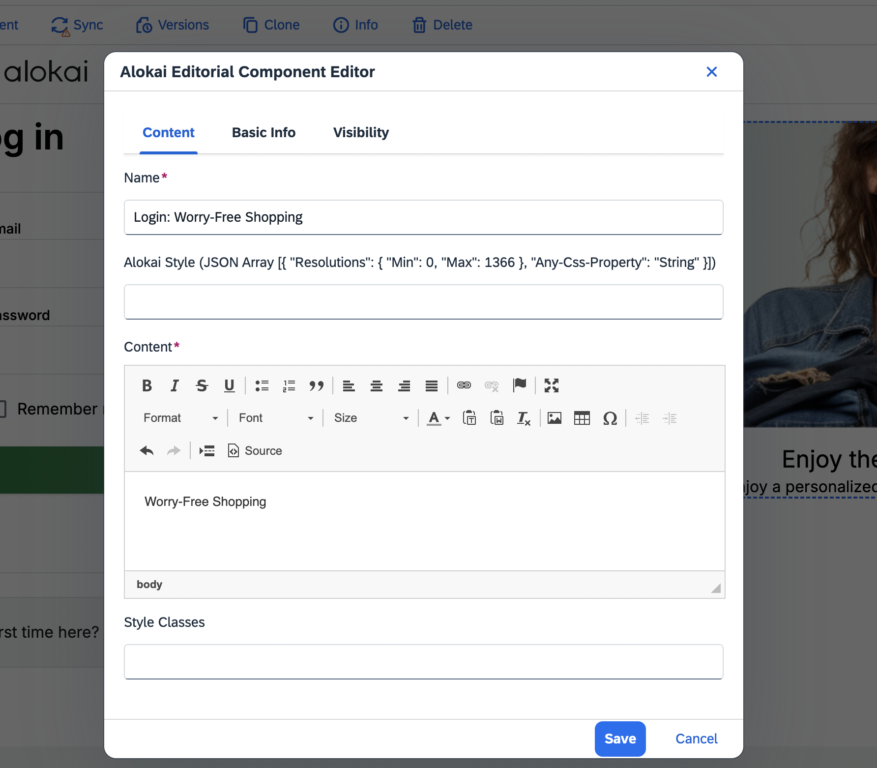Open the Format dropdown
The width and height of the screenshot is (877, 768).
point(180,418)
